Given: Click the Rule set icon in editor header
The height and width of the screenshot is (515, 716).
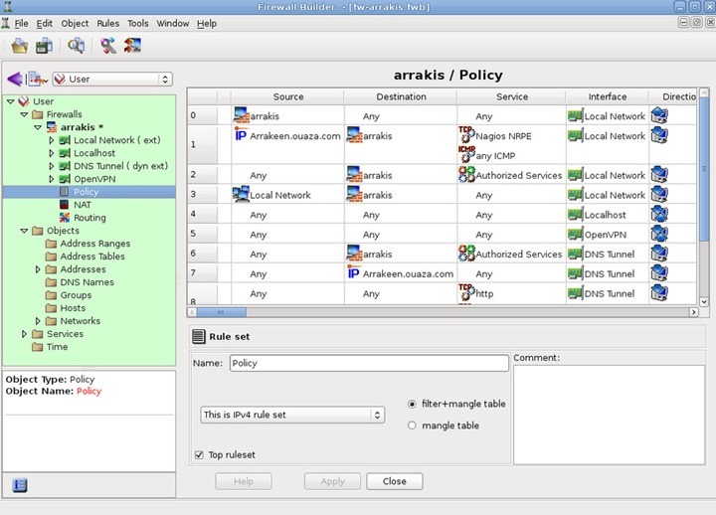Looking at the screenshot, I should (x=199, y=336).
